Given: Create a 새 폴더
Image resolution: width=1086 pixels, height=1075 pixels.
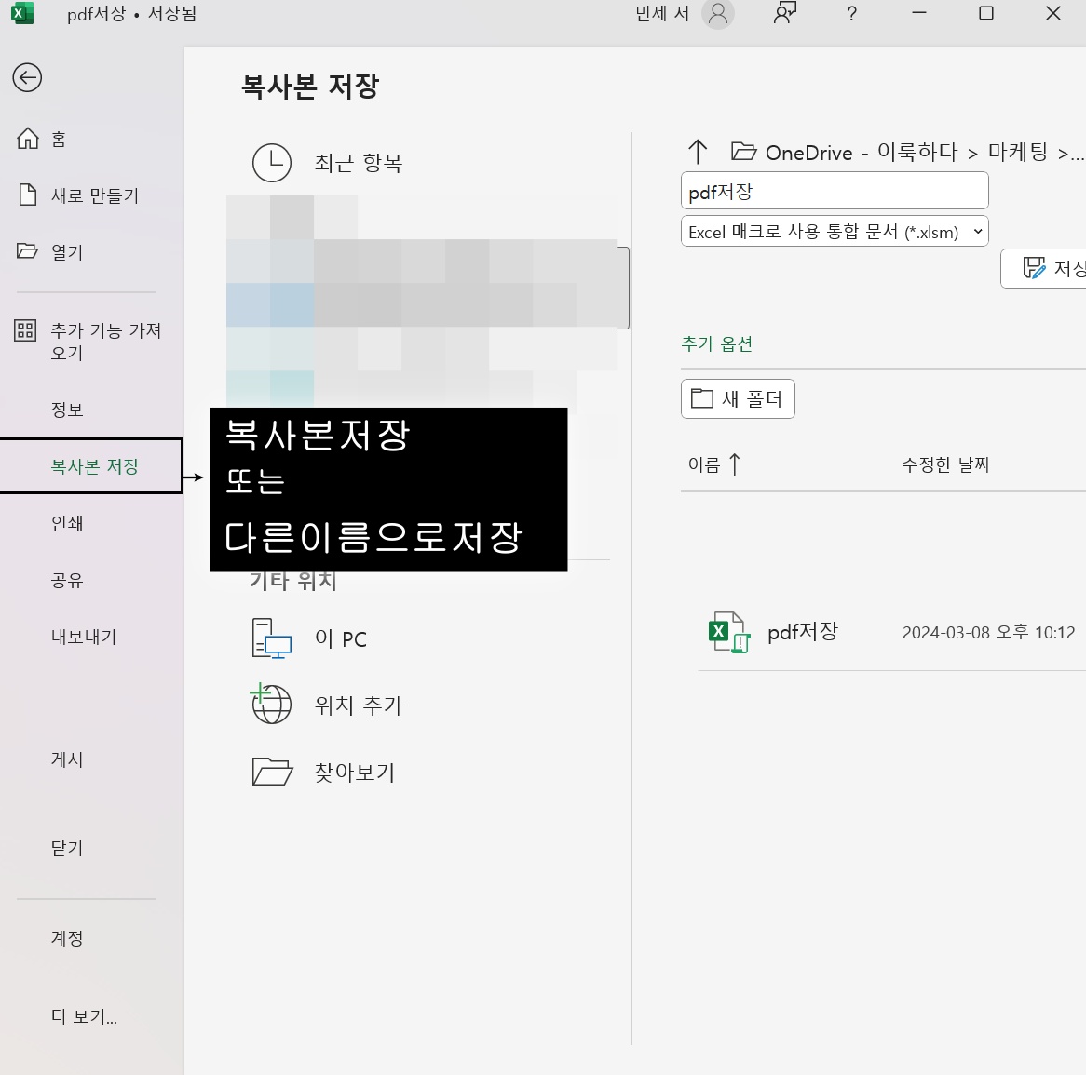Looking at the screenshot, I should click(x=738, y=398).
